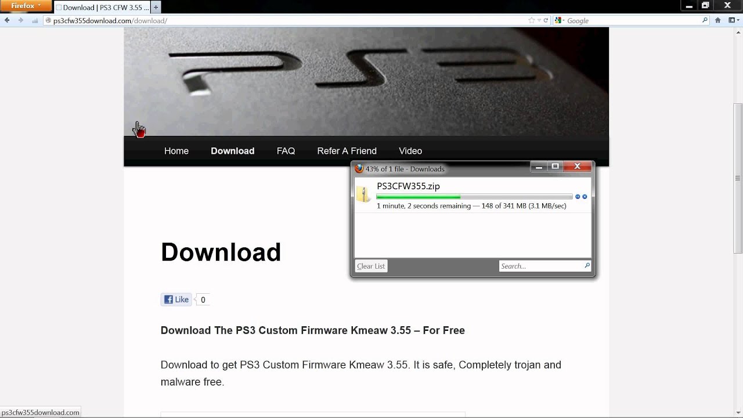Open the Download link in site navigation
743x418 pixels.
click(x=232, y=151)
